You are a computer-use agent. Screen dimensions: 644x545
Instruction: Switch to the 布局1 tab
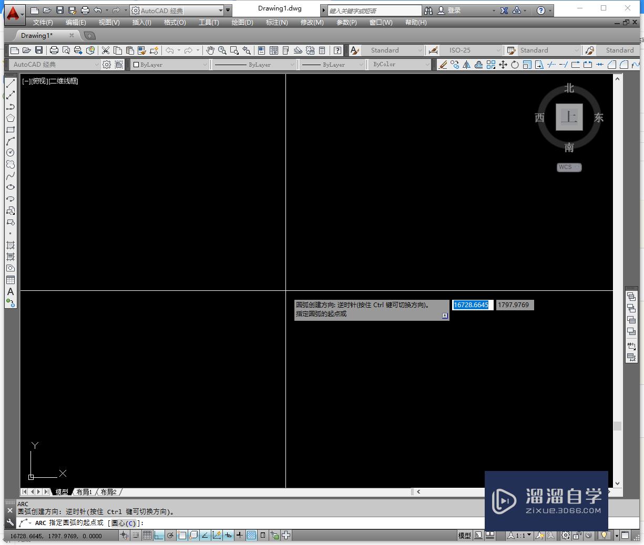coord(85,491)
